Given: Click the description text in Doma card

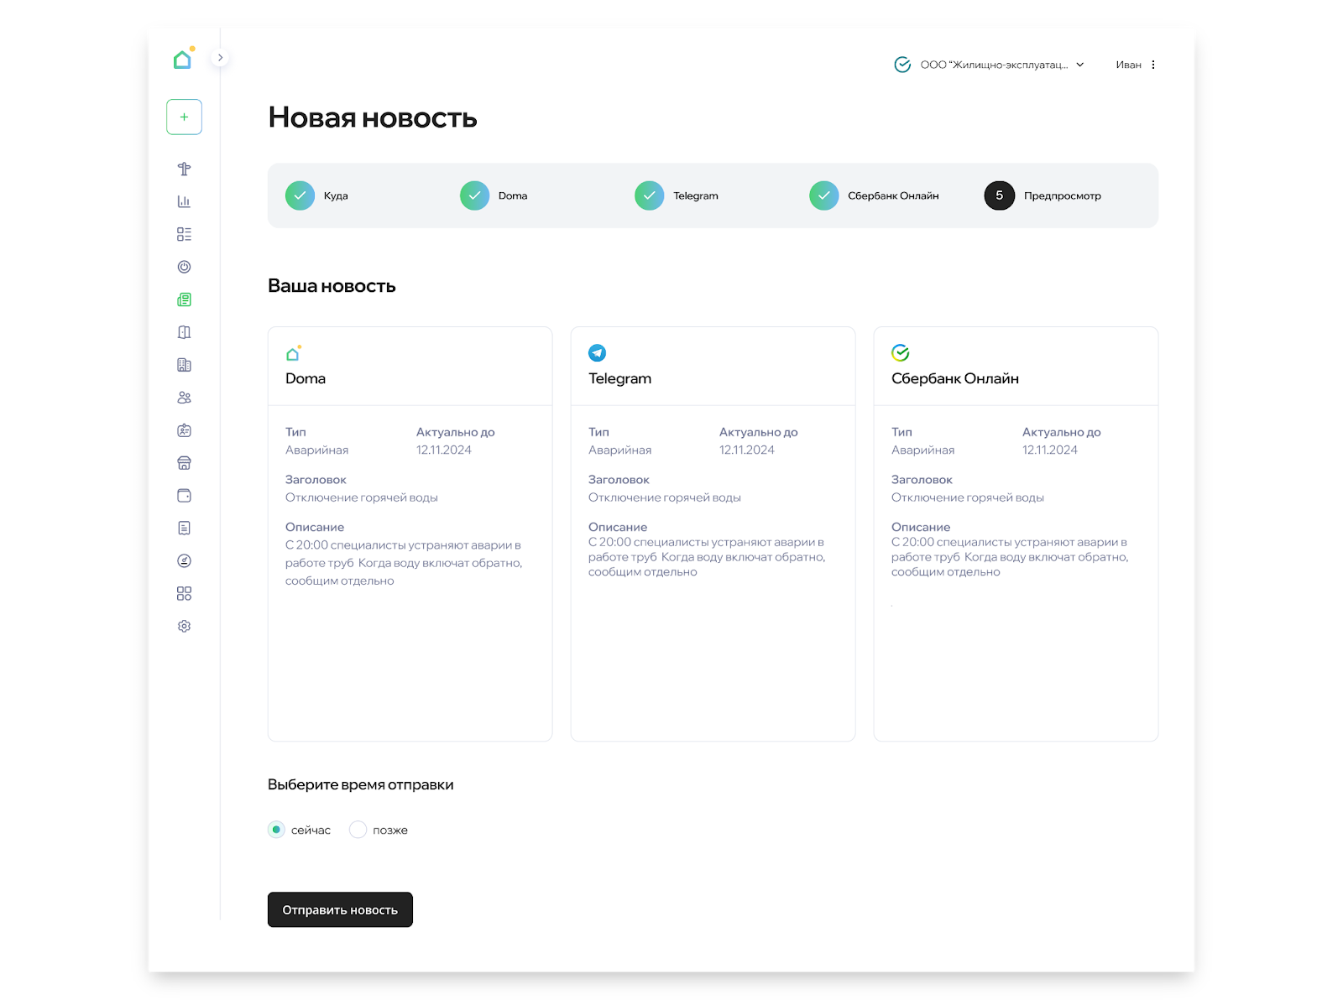Looking at the screenshot, I should (x=404, y=563).
